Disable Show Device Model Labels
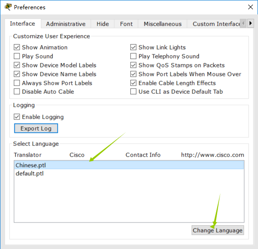 (x=17, y=65)
